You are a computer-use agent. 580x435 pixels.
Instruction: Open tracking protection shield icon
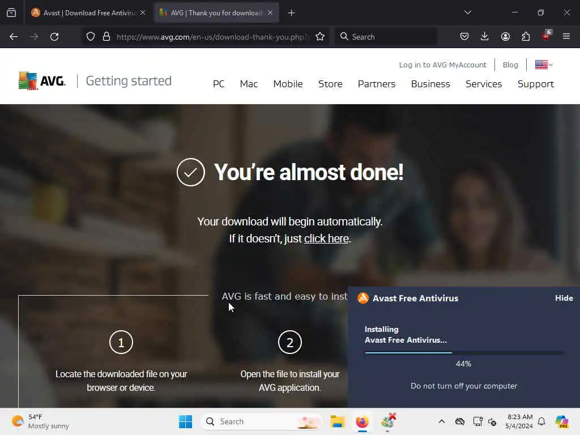pyautogui.click(x=91, y=37)
